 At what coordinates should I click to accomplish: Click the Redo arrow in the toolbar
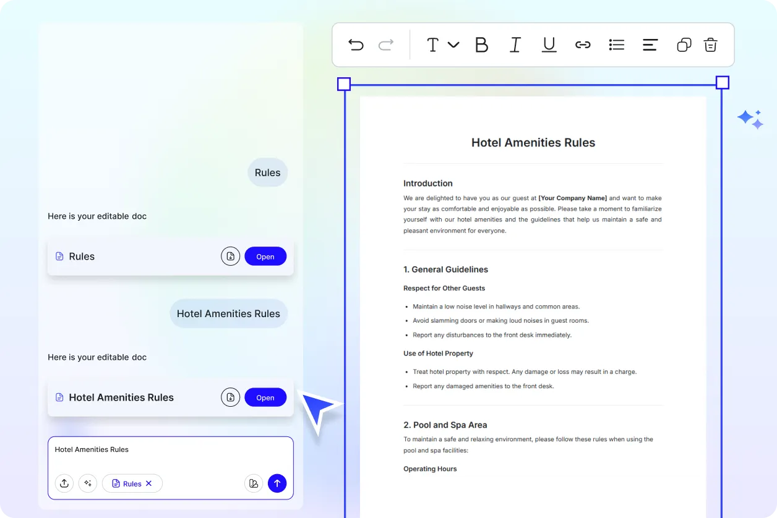coord(386,45)
